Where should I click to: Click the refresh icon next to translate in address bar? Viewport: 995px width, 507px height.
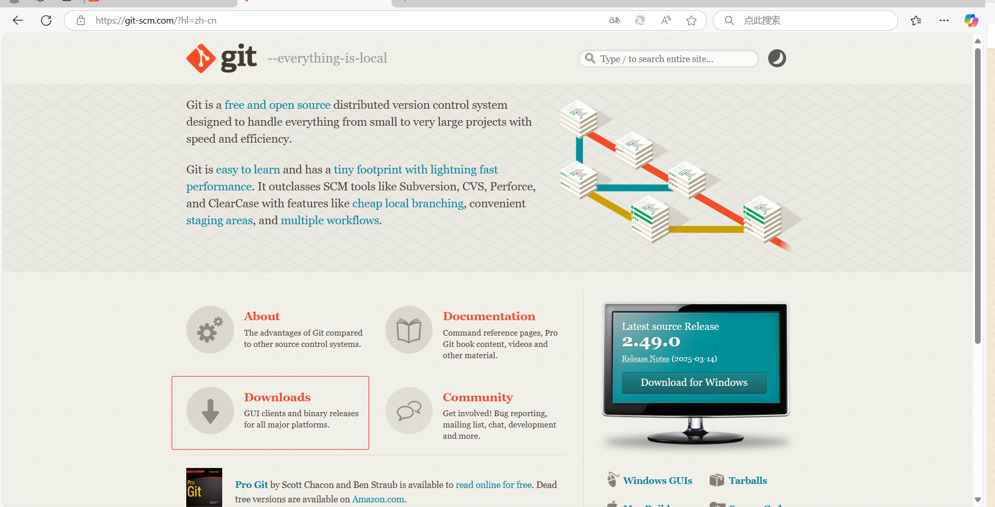pos(640,21)
